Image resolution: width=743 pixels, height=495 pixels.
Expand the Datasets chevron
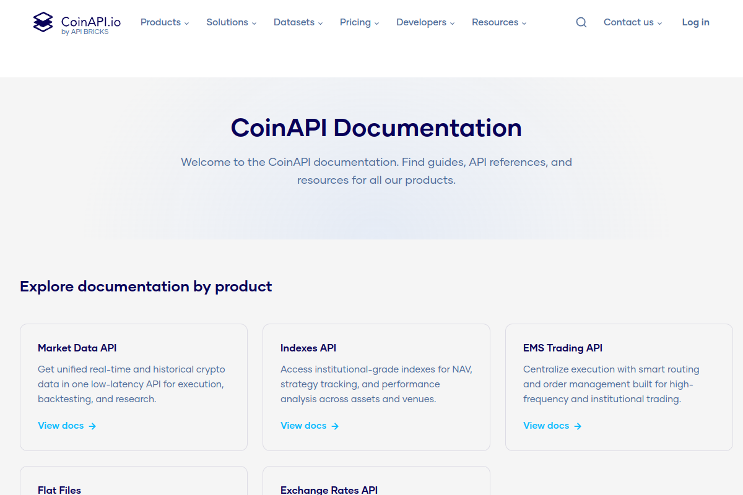(320, 23)
